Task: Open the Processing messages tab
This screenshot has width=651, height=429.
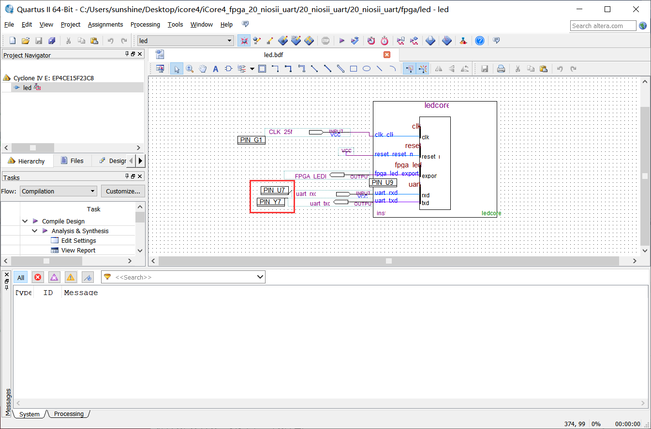Action: [x=69, y=414]
